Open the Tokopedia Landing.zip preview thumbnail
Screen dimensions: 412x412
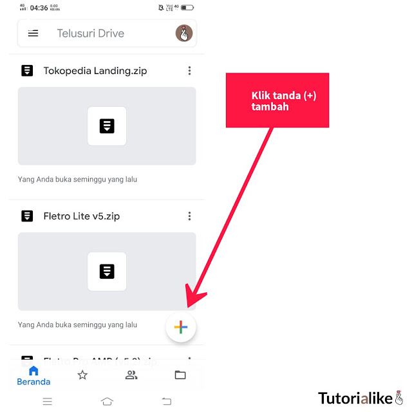click(107, 126)
